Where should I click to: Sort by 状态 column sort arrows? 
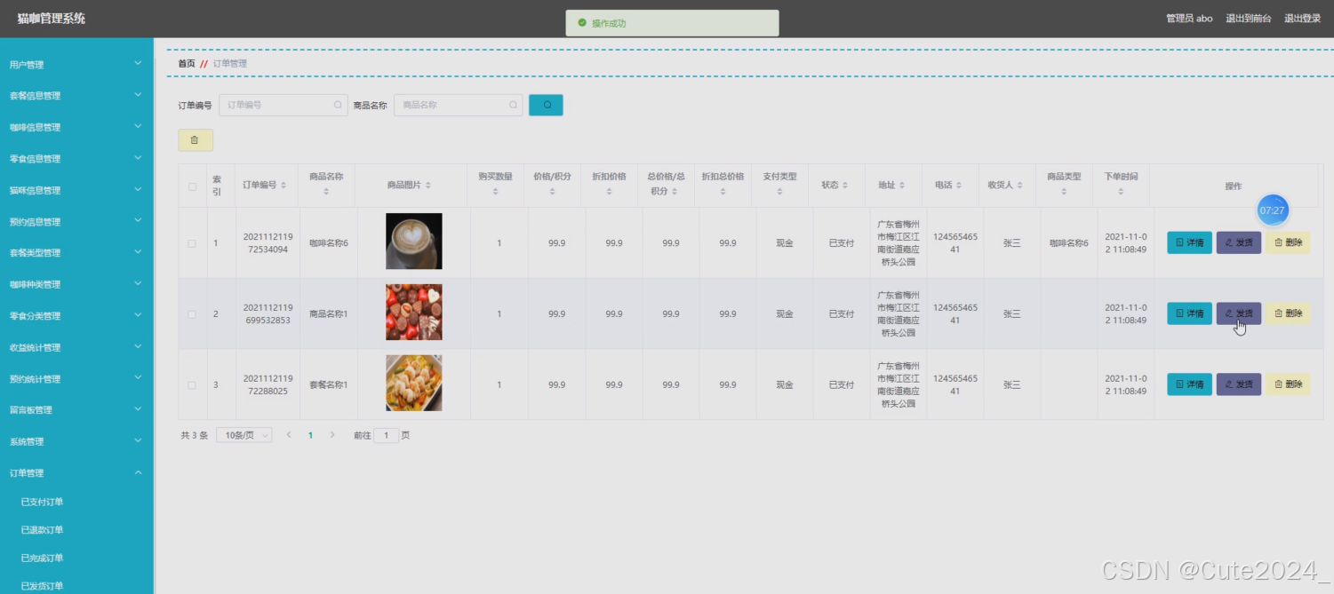pos(845,186)
